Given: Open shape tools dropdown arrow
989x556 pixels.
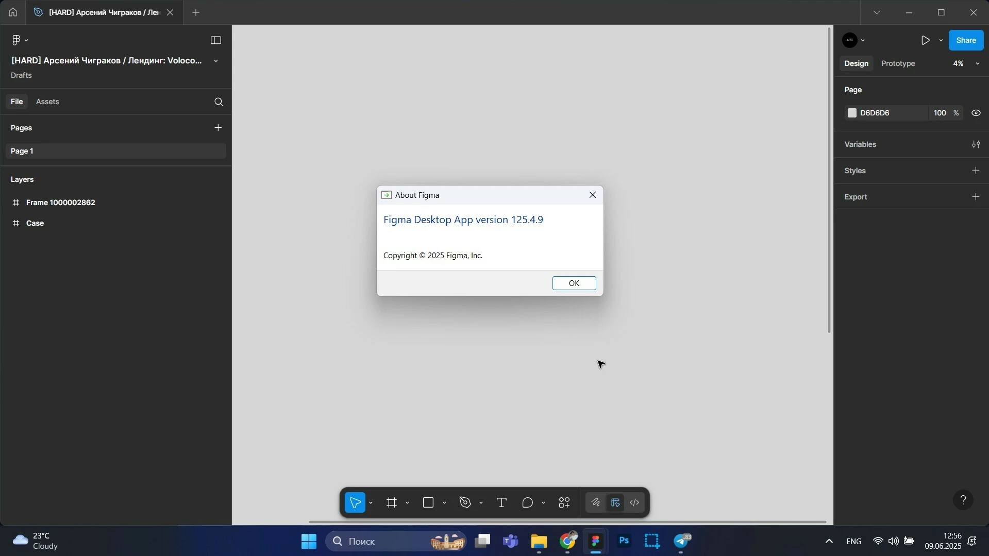Looking at the screenshot, I should [x=444, y=503].
